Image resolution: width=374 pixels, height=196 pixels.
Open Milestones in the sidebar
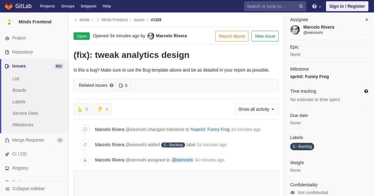coord(23,125)
